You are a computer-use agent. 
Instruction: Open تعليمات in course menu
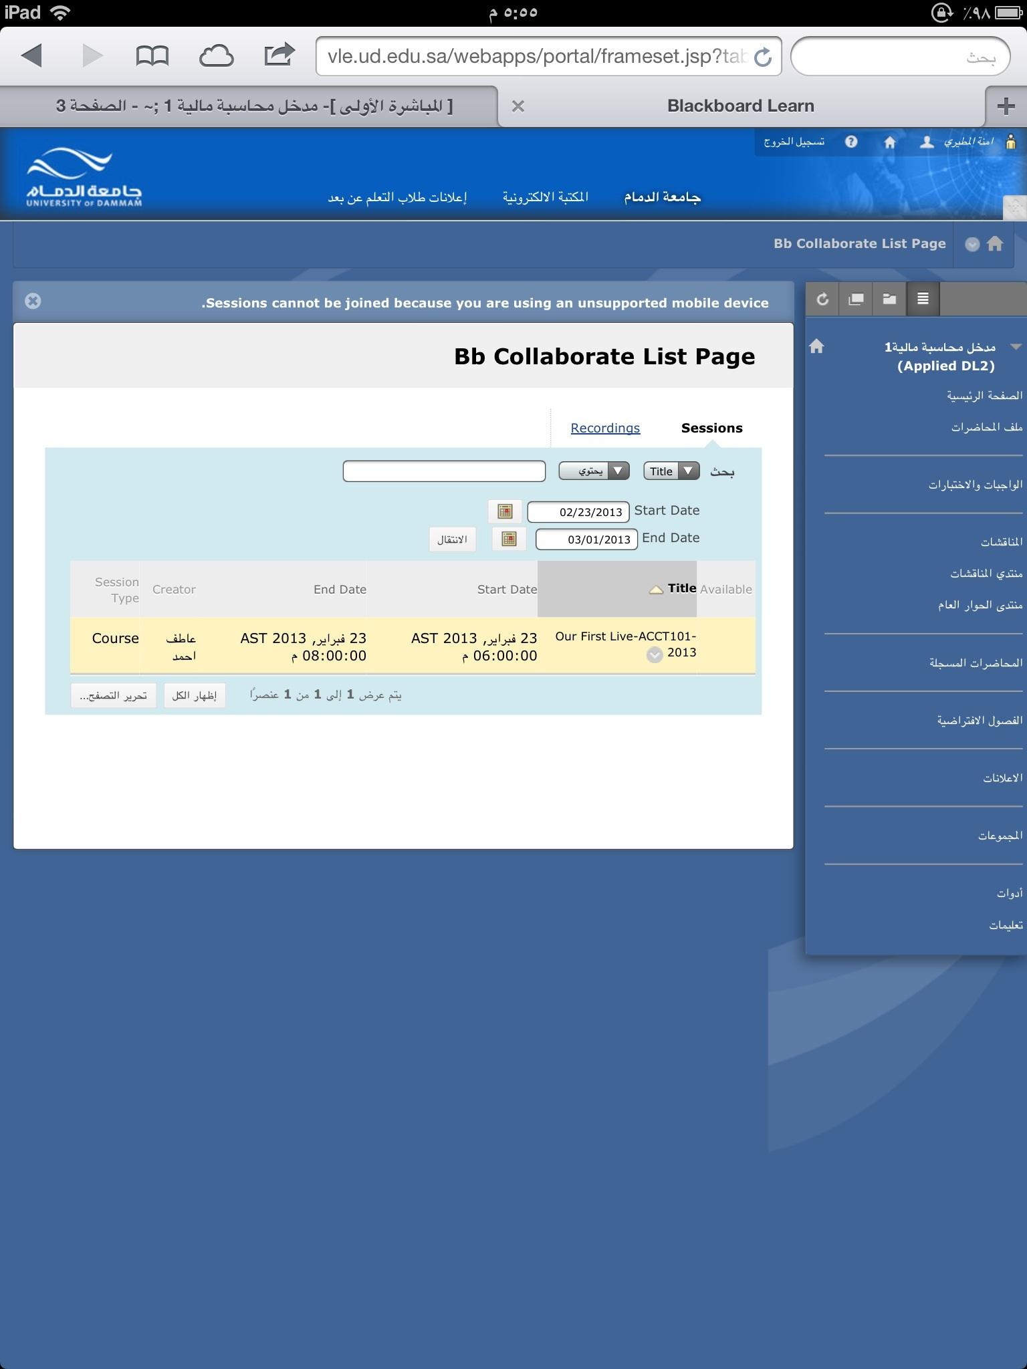[x=1006, y=925]
